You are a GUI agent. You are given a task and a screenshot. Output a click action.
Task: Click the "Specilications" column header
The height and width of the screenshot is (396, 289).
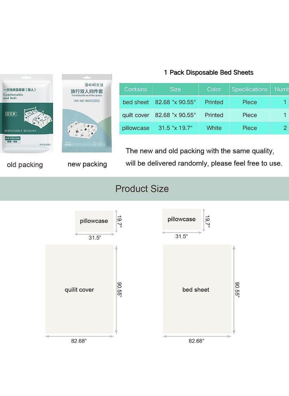click(x=250, y=89)
